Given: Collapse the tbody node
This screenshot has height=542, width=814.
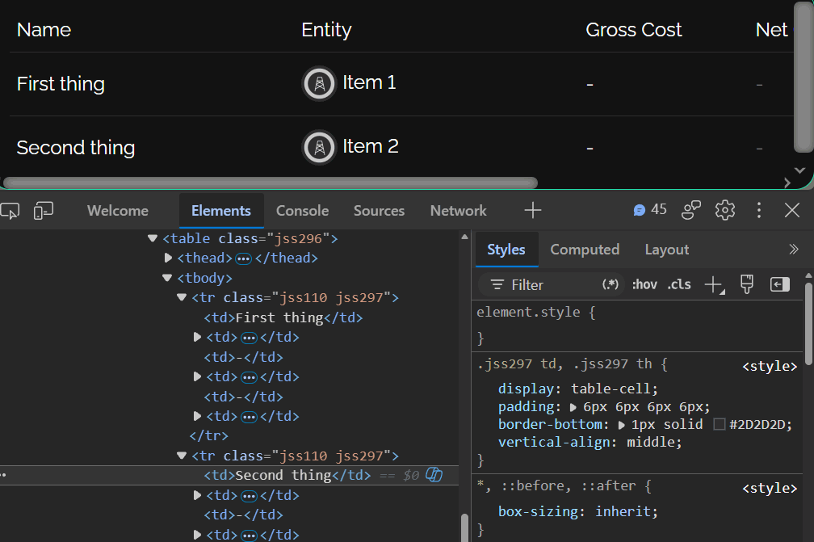Looking at the screenshot, I should [x=166, y=278].
